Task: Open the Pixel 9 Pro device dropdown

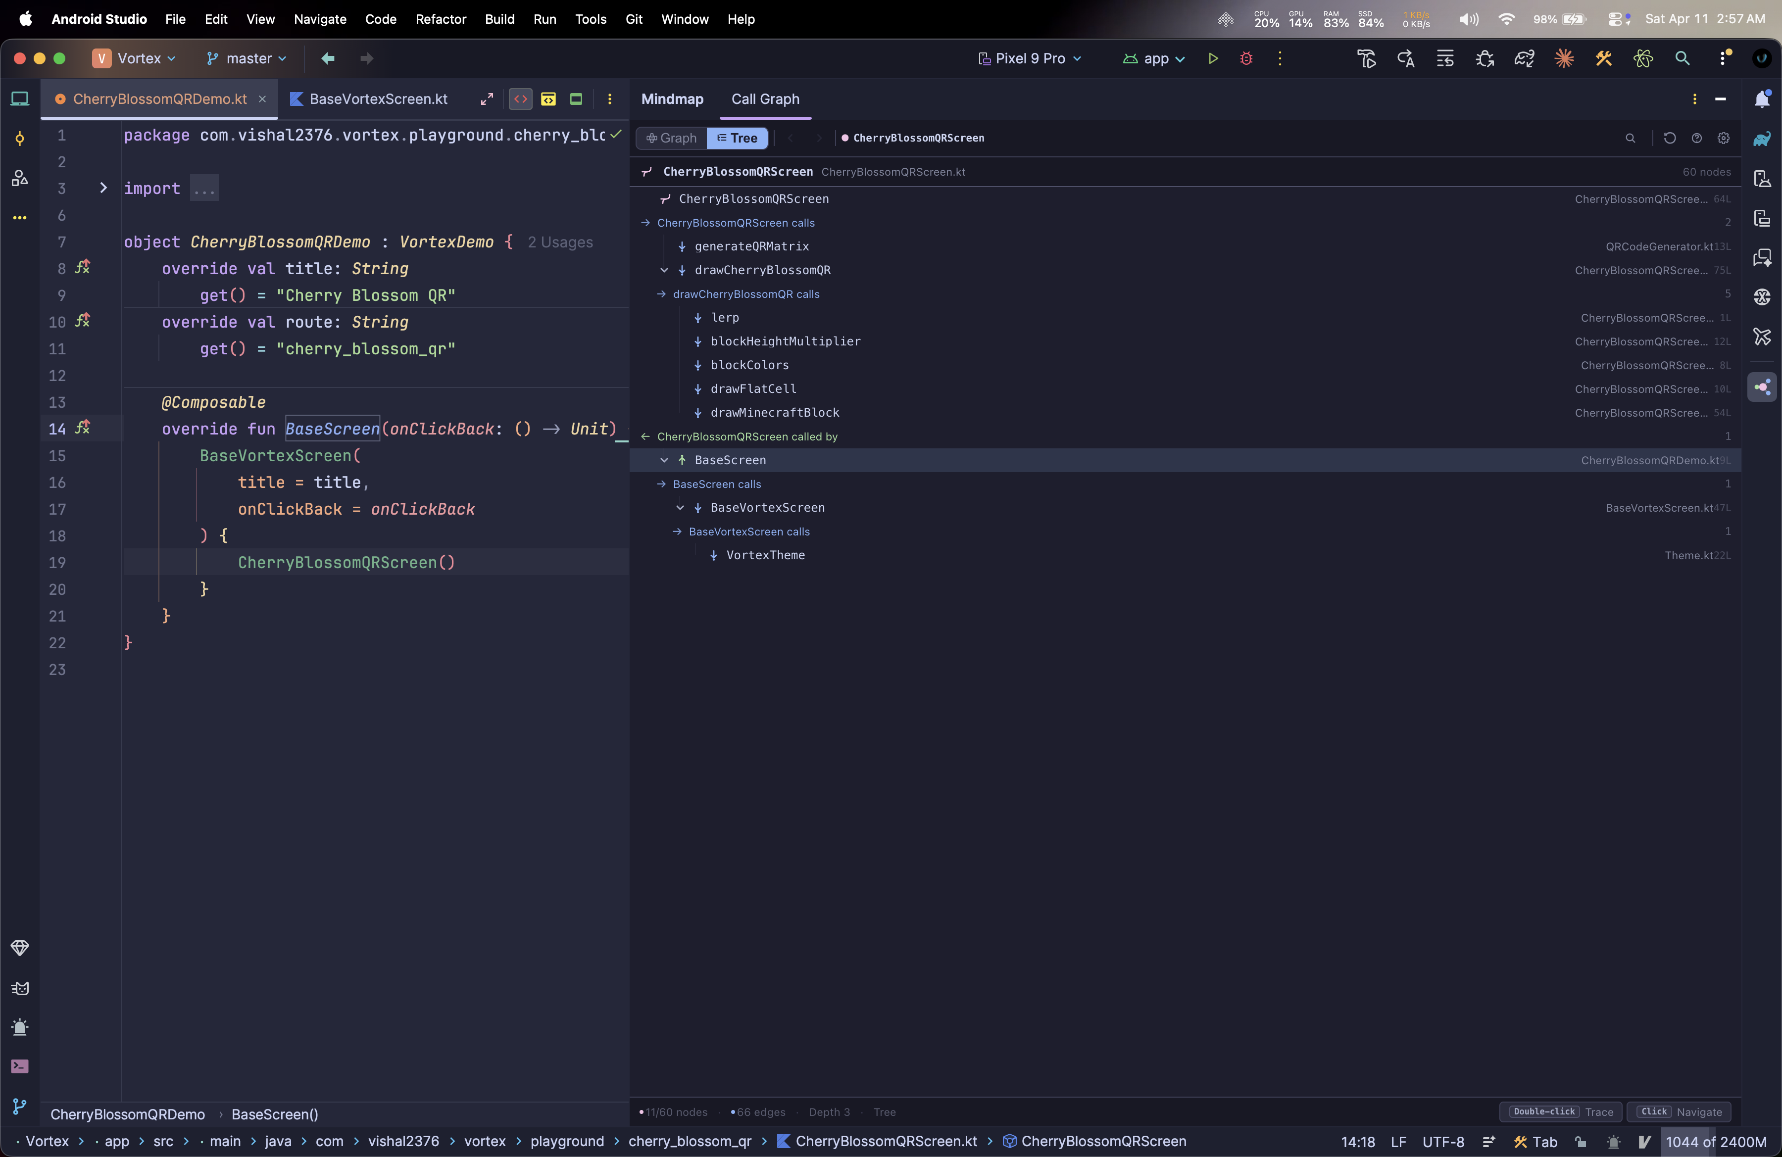Action: click(x=1030, y=58)
